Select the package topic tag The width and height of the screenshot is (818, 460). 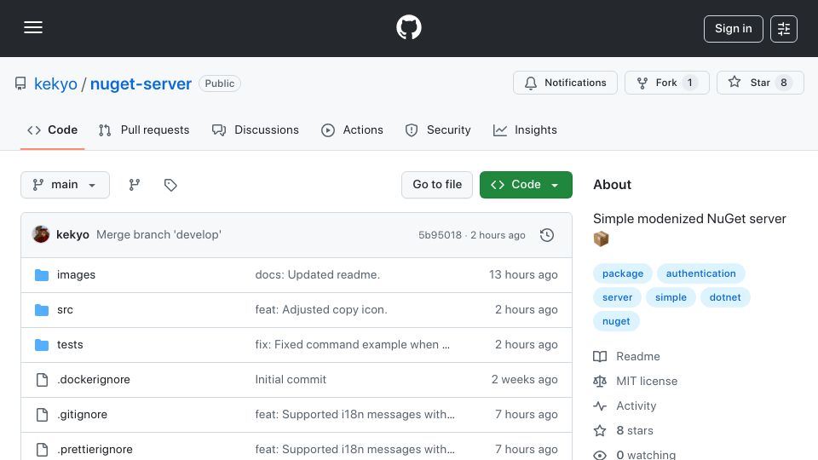click(x=622, y=273)
